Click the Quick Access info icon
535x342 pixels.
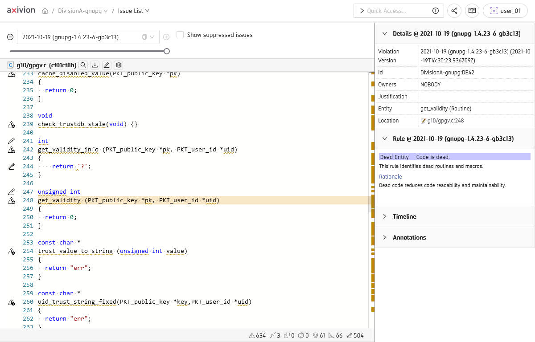point(436,11)
